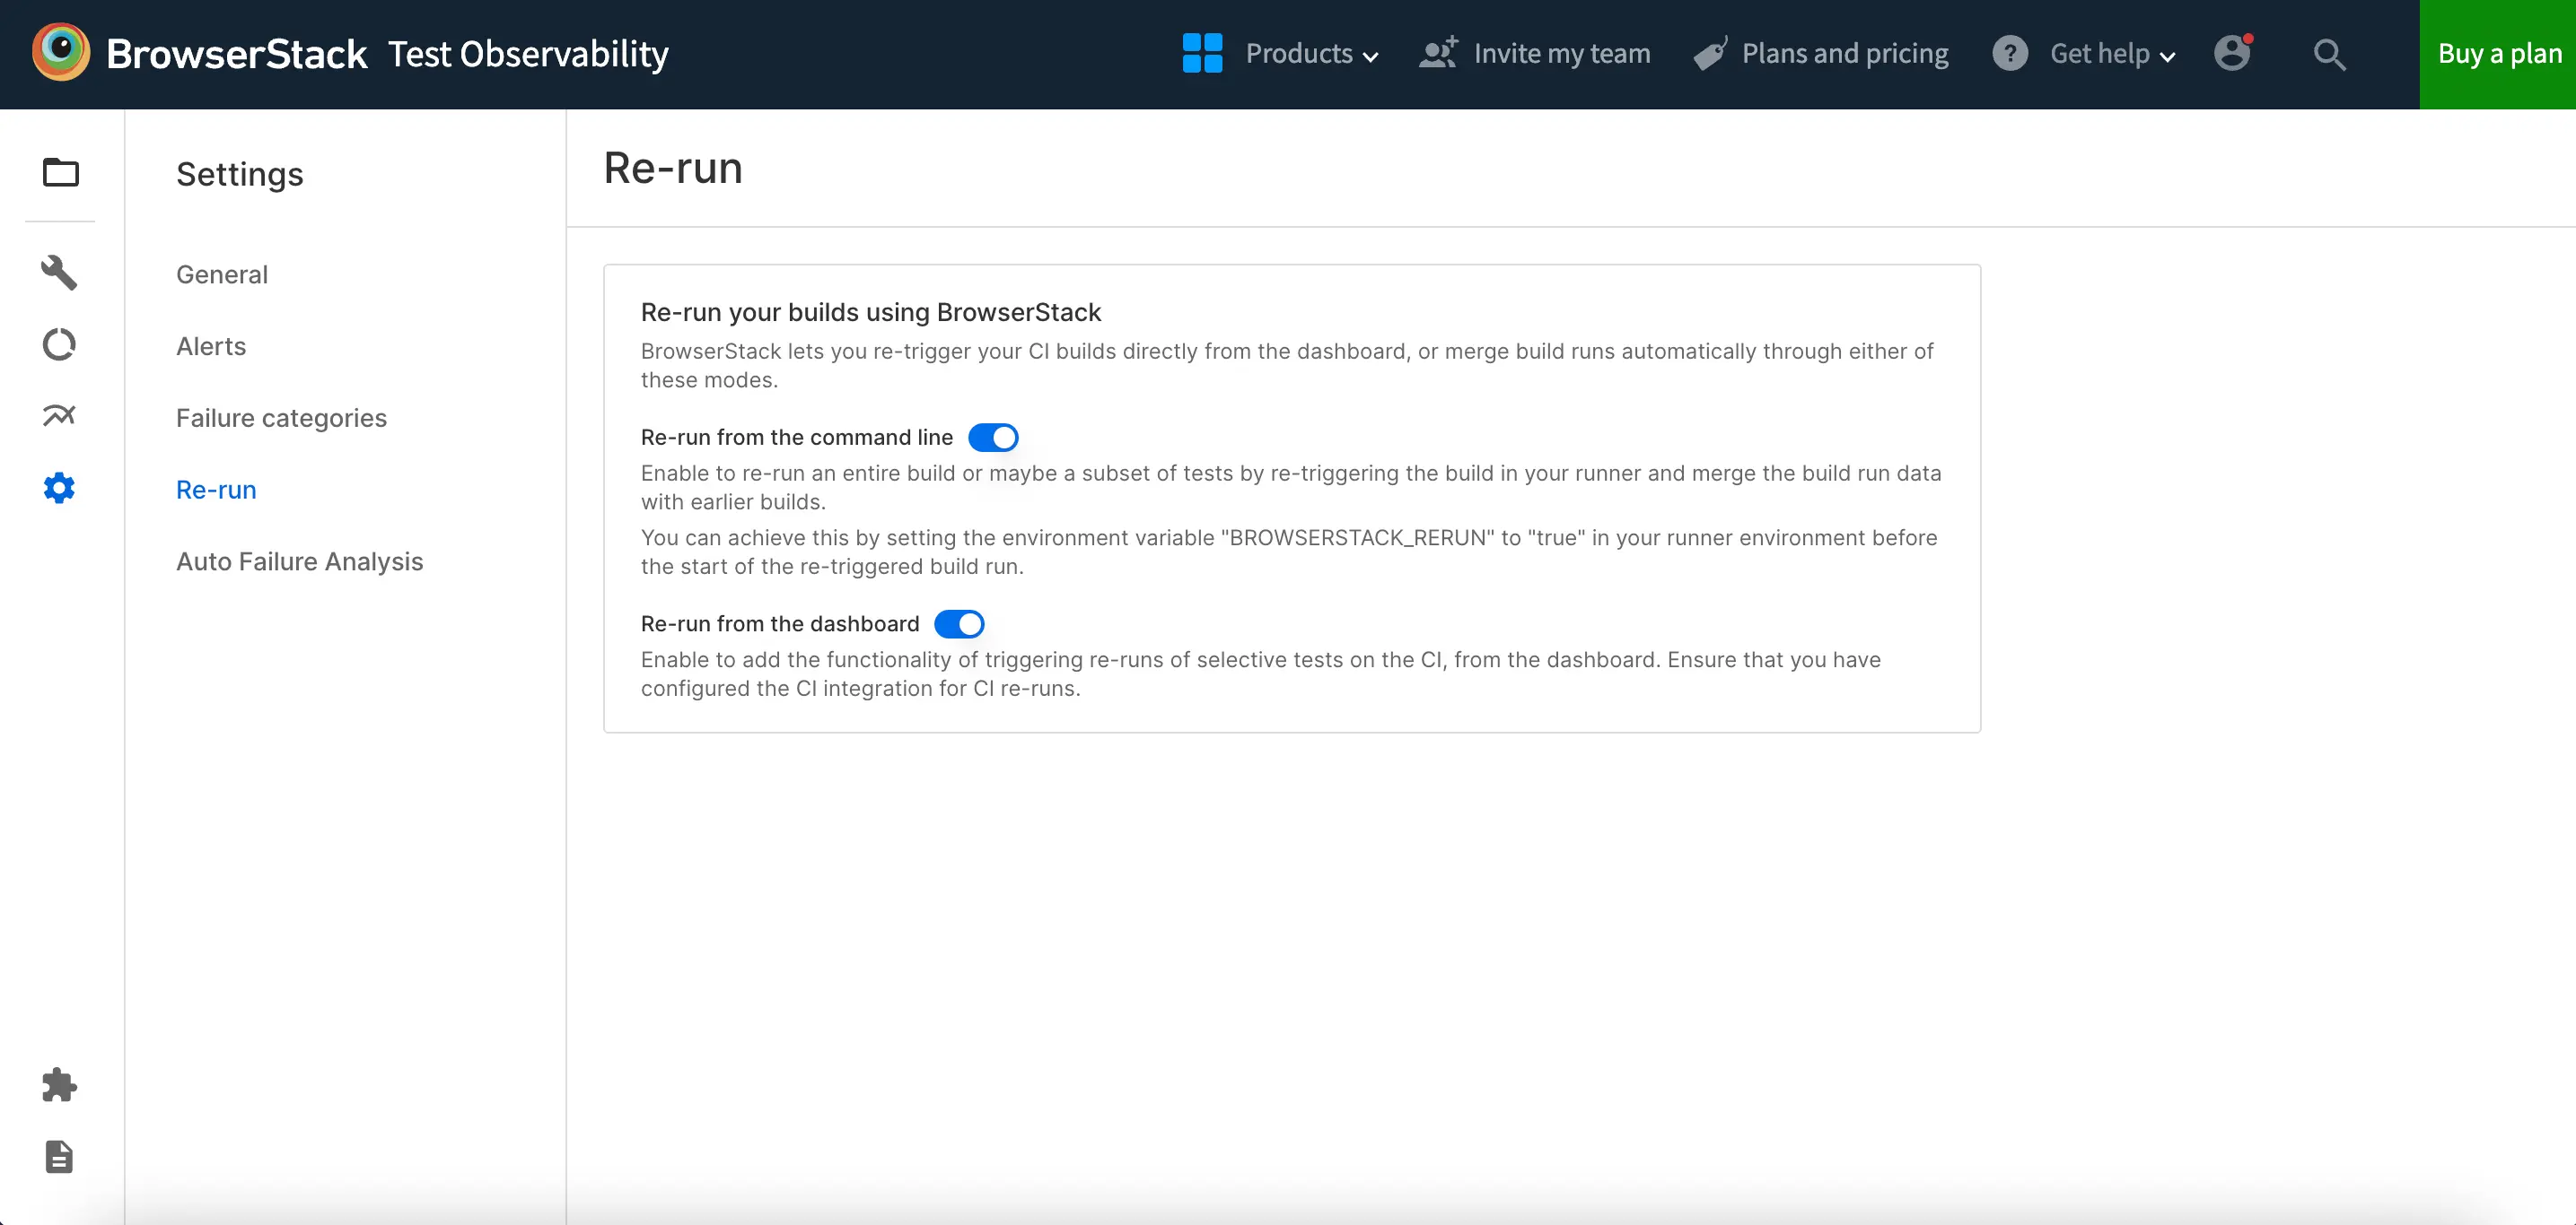Screen dimensions: 2576x1225
Task: Click the question mark help icon
Action: [x=2009, y=53]
